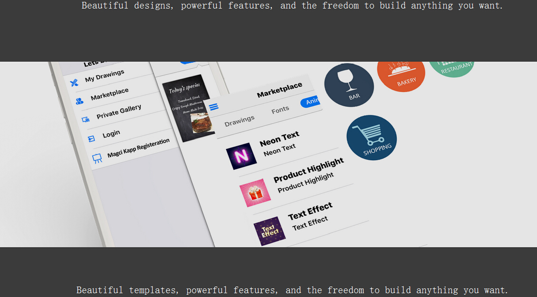Click the Magci Kapp Registeration easel icon
The height and width of the screenshot is (297, 537).
pos(97,158)
